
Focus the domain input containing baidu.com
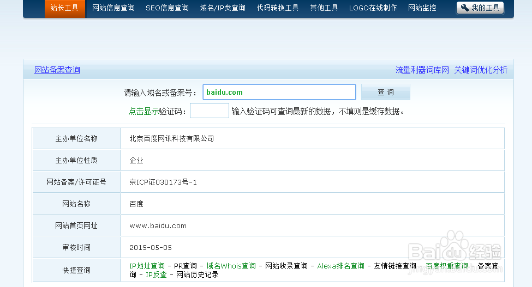279,92
